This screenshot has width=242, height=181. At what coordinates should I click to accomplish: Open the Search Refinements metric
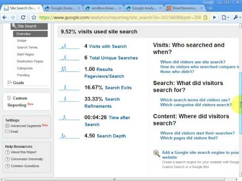coord(102,103)
